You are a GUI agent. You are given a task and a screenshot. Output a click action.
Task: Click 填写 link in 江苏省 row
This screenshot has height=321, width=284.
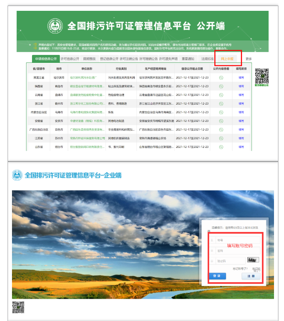click(x=241, y=138)
